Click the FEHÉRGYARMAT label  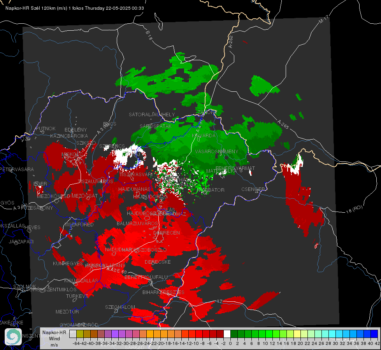coord(235,168)
